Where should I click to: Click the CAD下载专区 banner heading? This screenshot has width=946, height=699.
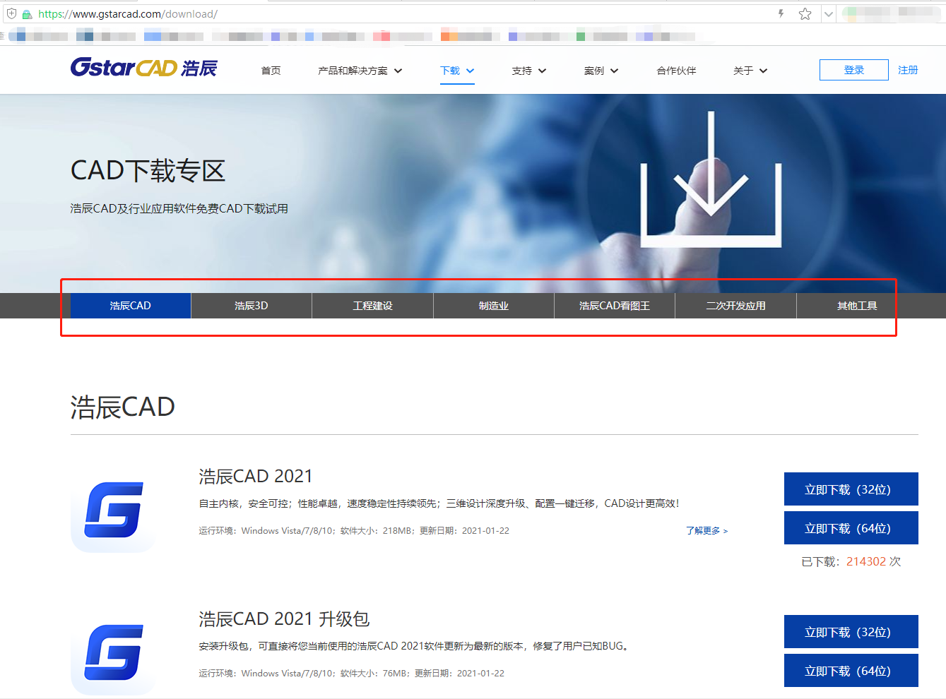tap(148, 170)
